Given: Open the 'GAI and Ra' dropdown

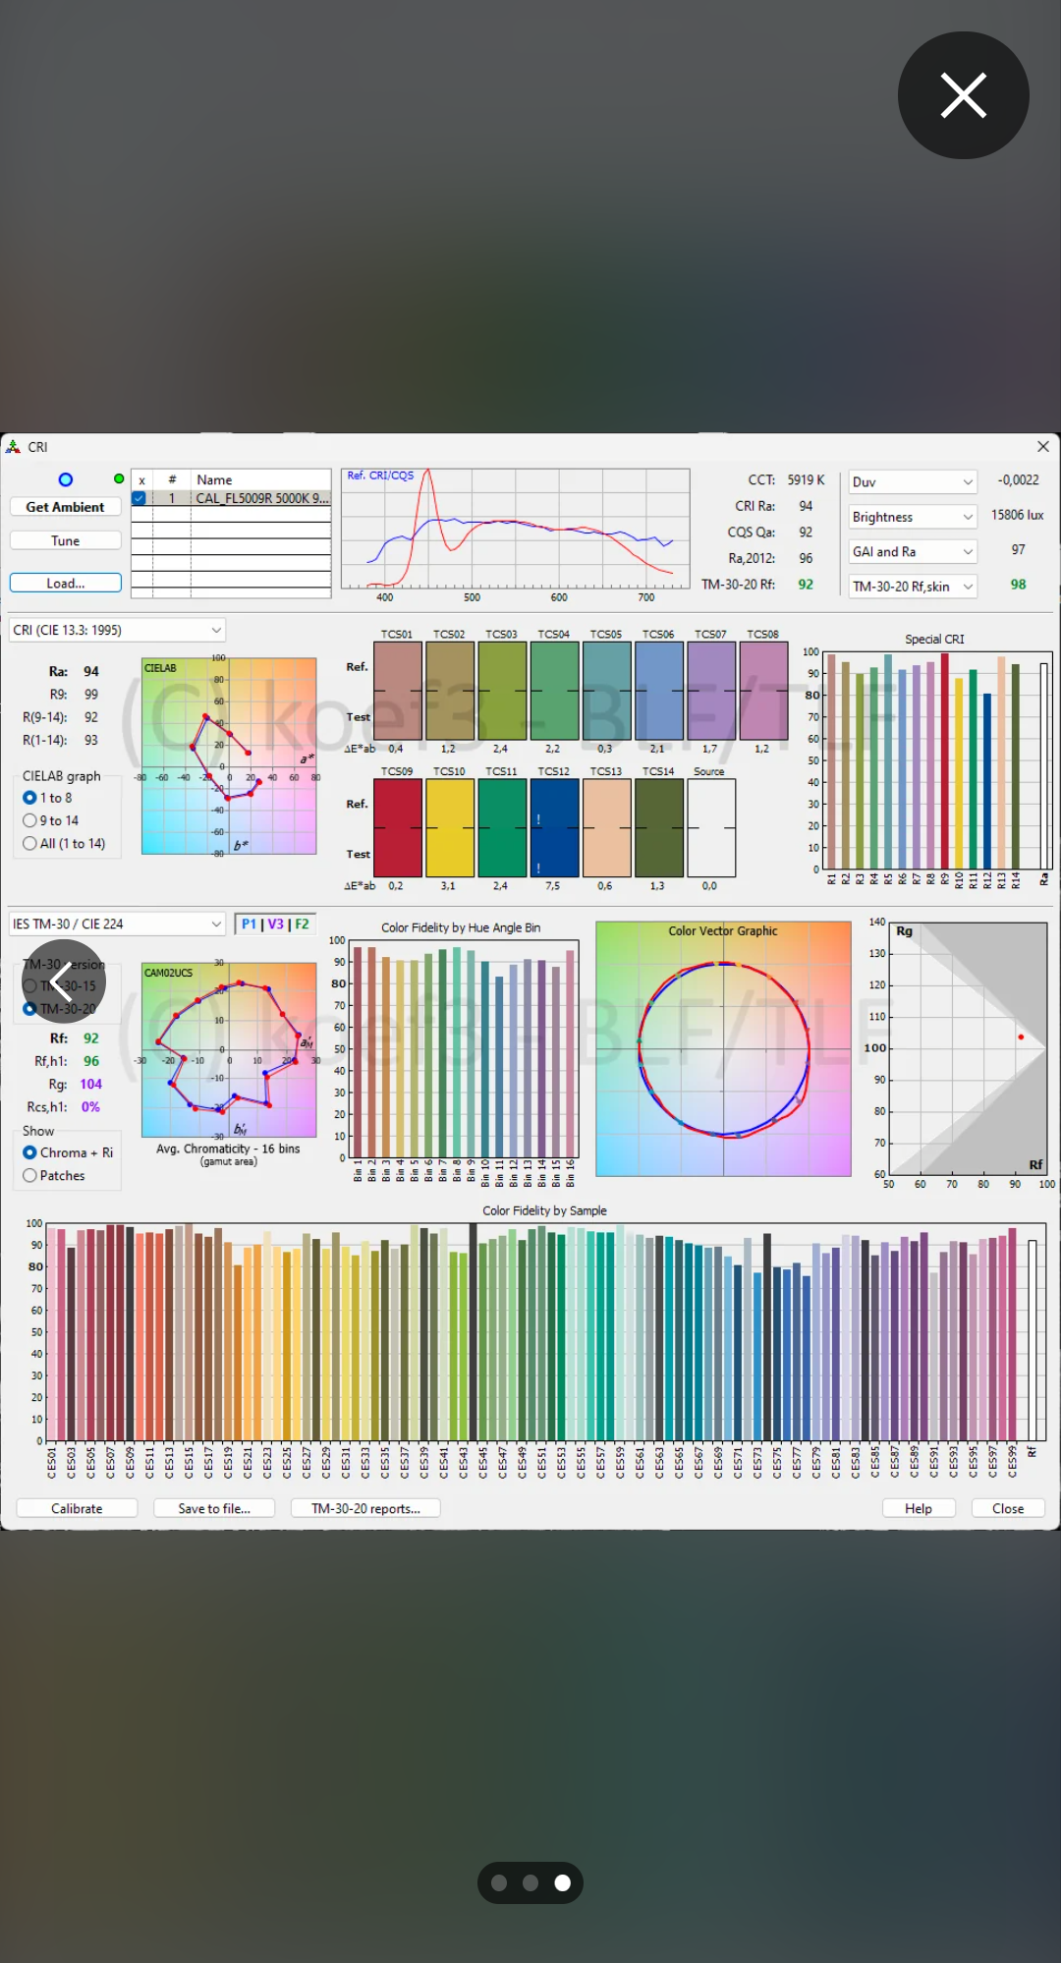Looking at the screenshot, I should click(x=912, y=551).
